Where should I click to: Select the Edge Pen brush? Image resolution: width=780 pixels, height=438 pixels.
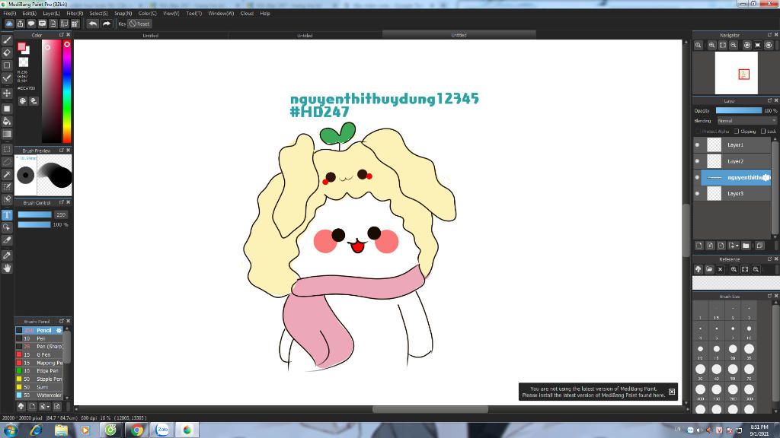[40, 371]
